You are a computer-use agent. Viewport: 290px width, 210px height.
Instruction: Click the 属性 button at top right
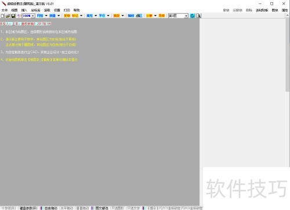coord(285,10)
